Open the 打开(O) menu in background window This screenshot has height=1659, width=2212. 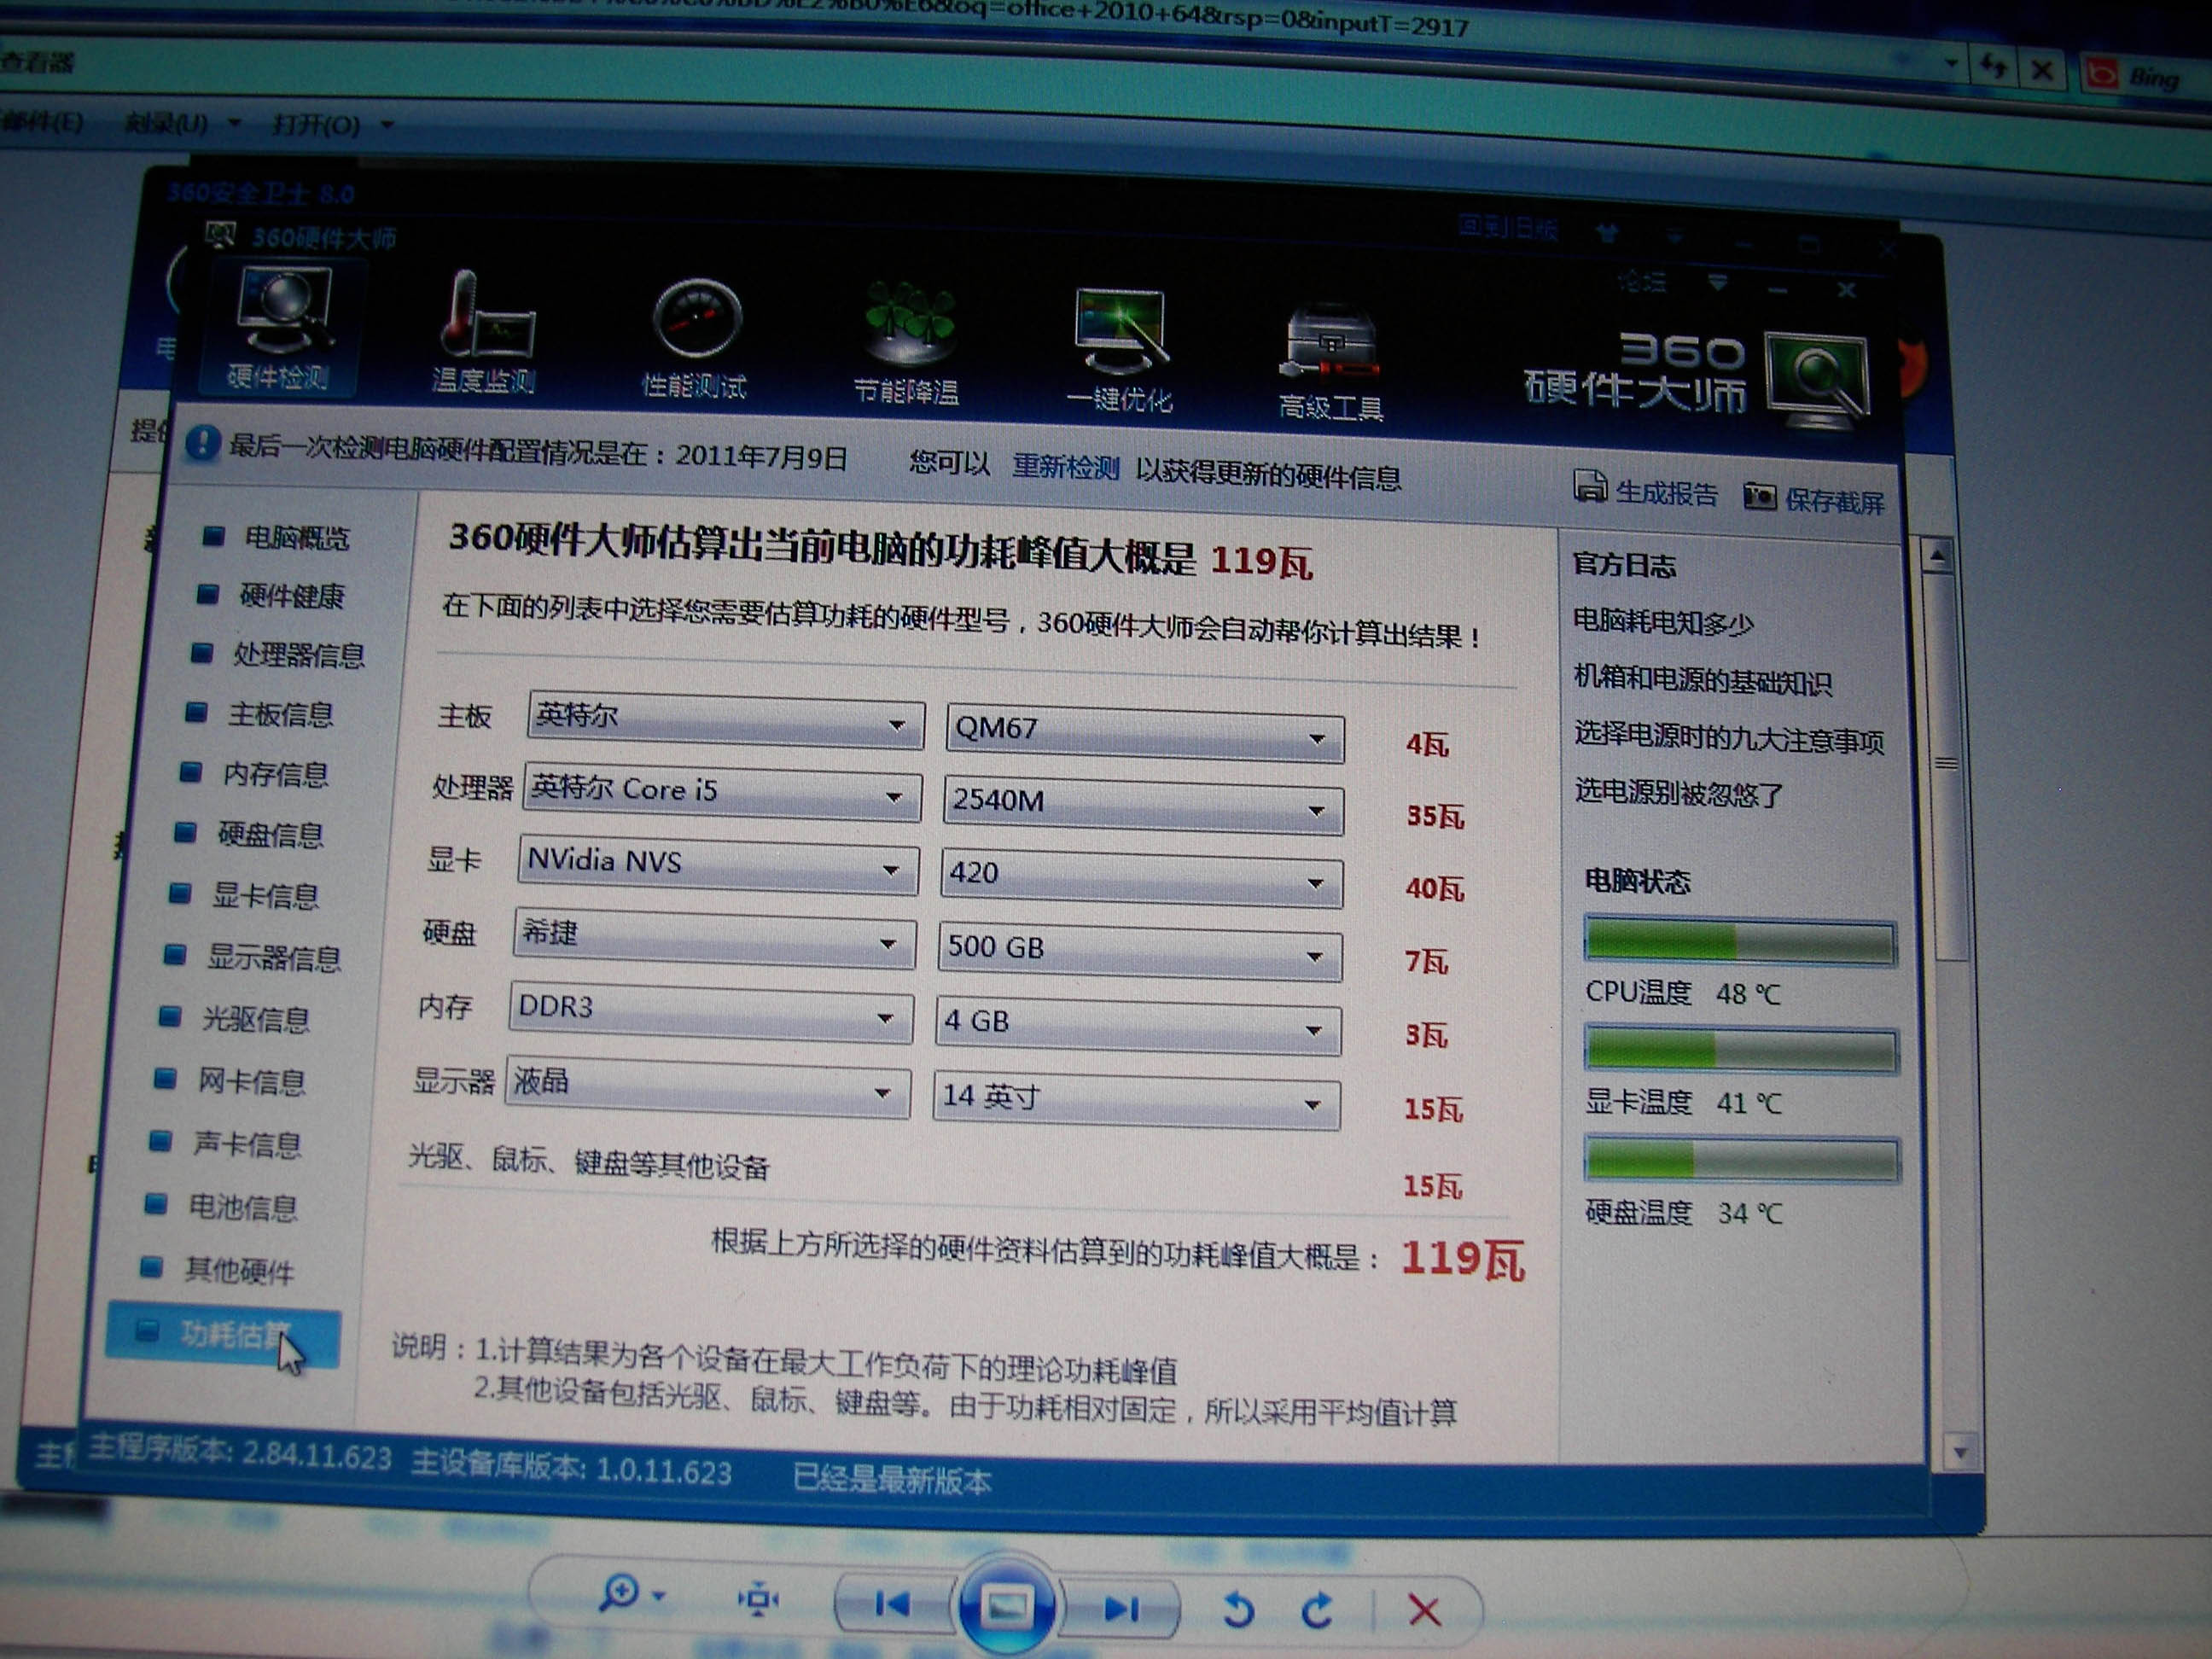(x=332, y=125)
